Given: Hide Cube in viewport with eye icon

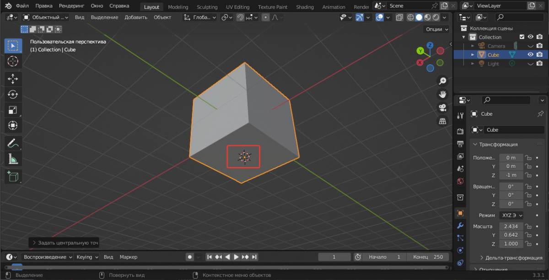Looking at the screenshot, I should 531,54.
